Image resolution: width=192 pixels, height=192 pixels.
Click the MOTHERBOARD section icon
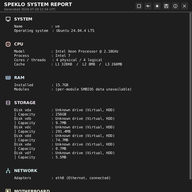pyautogui.click(x=8, y=191)
